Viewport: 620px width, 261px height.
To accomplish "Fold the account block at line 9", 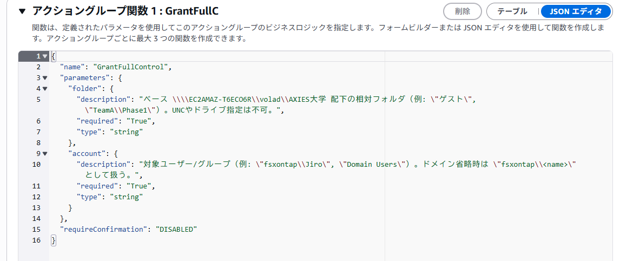I will (x=45, y=153).
